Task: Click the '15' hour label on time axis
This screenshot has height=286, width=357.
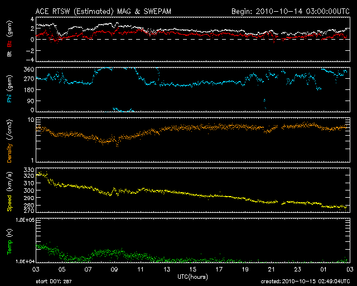Action: [x=193, y=269]
